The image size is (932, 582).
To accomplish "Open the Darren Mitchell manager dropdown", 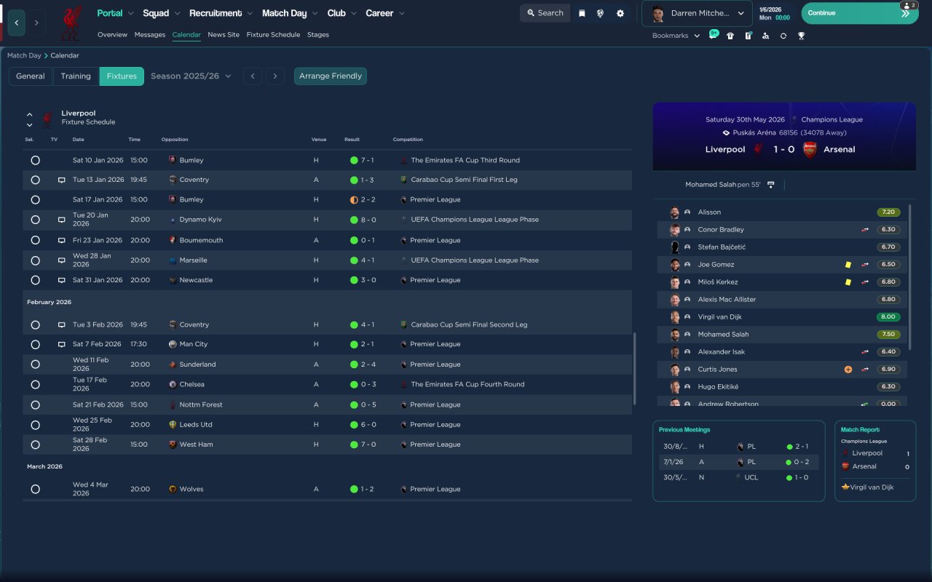I will click(x=697, y=13).
